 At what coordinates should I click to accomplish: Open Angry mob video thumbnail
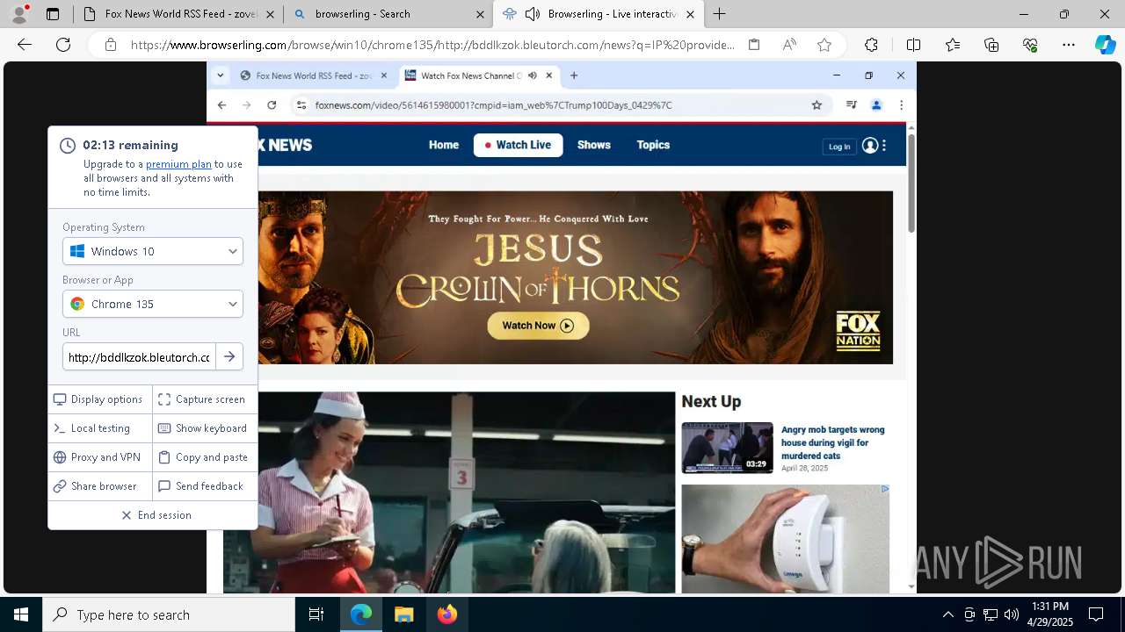[x=727, y=448]
